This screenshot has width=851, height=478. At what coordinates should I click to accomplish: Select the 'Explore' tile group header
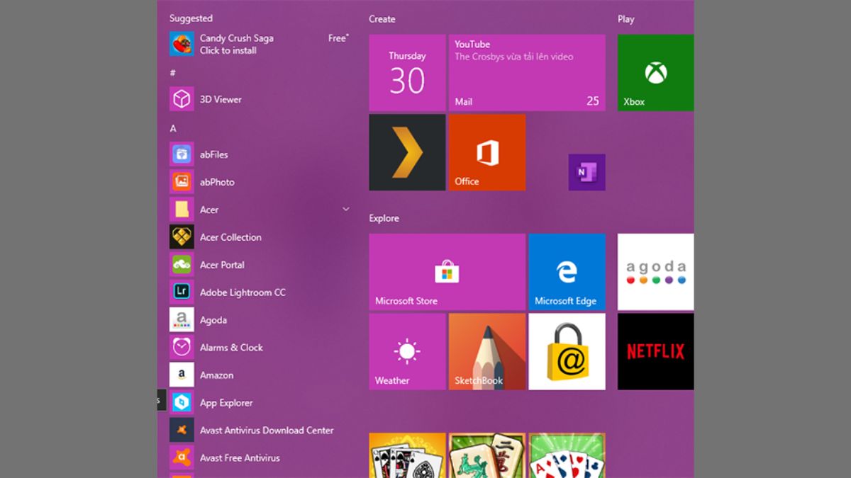point(384,218)
